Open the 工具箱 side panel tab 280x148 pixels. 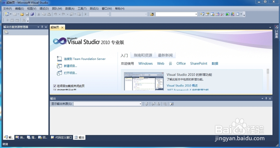pyautogui.click(x=276, y=32)
